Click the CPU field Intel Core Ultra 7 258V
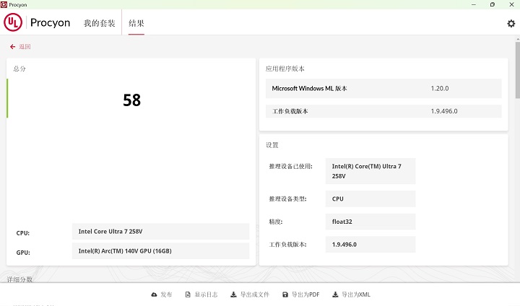The image size is (520, 306). tap(160, 232)
